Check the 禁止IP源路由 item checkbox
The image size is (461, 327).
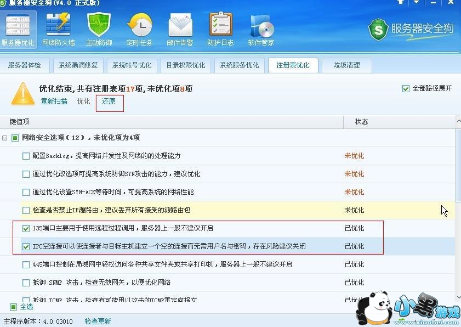(26, 210)
